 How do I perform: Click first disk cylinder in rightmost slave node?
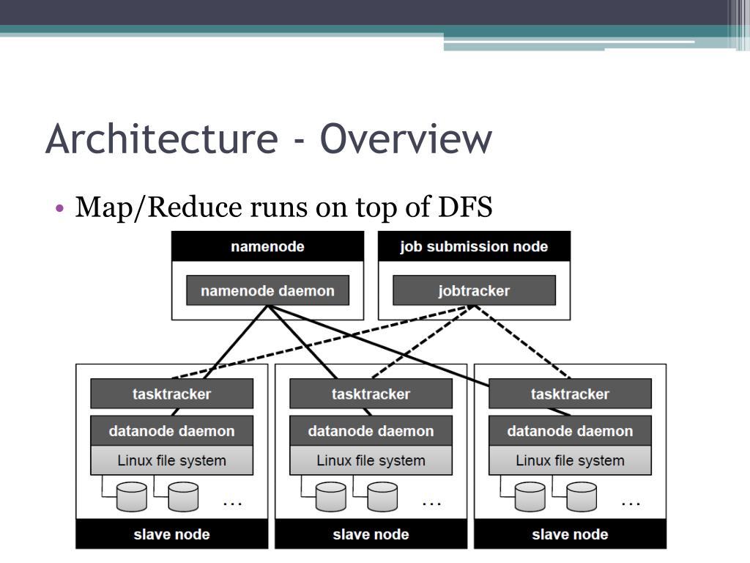[530, 497]
